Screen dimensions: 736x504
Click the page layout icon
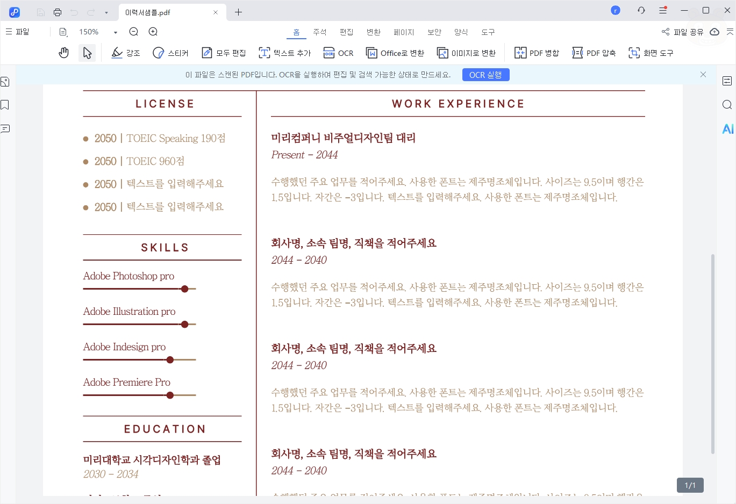click(63, 32)
